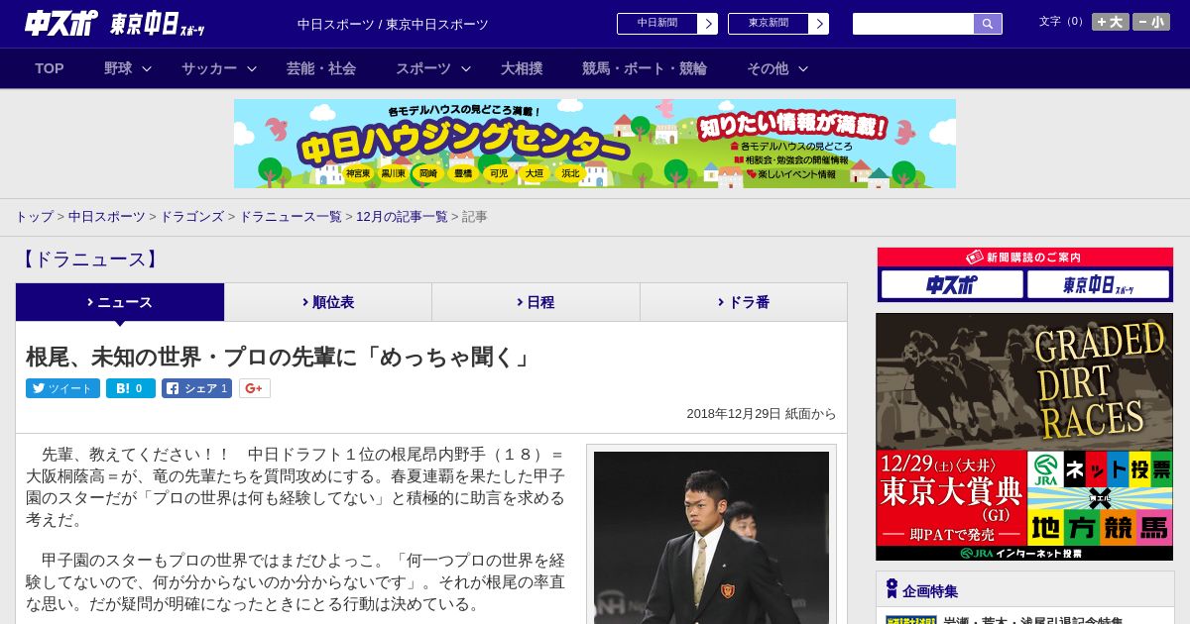Click arrow beside 東京新聞 button
This screenshot has height=624, width=1190.
(819, 24)
